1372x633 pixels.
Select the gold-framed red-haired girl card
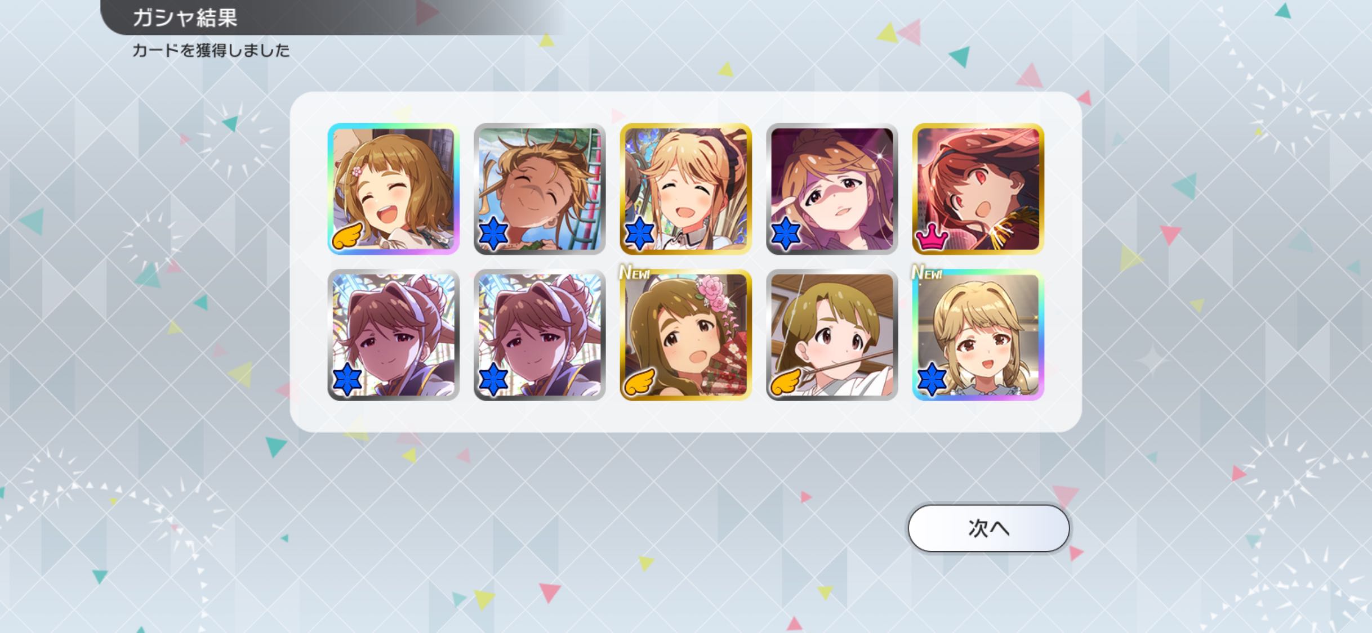[978, 189]
